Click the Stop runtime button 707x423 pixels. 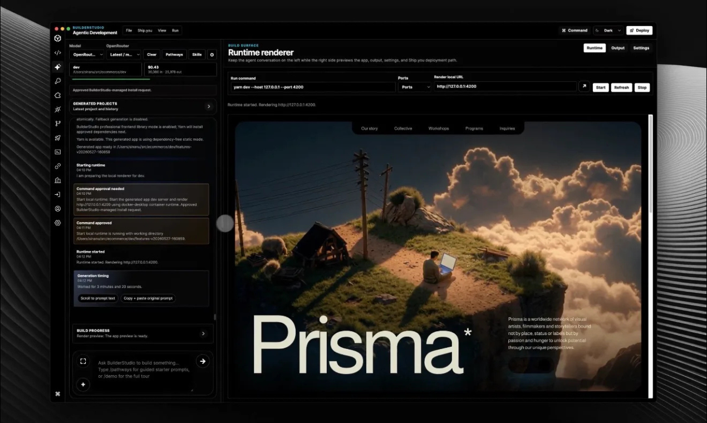pos(642,87)
